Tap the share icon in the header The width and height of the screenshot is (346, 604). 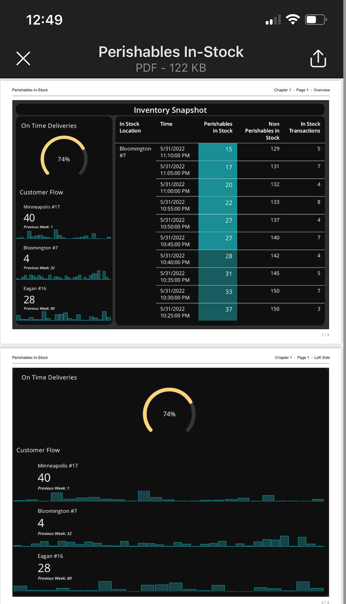click(x=318, y=59)
